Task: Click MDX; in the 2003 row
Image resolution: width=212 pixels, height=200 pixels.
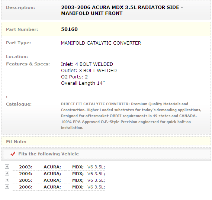Action: click(78, 167)
